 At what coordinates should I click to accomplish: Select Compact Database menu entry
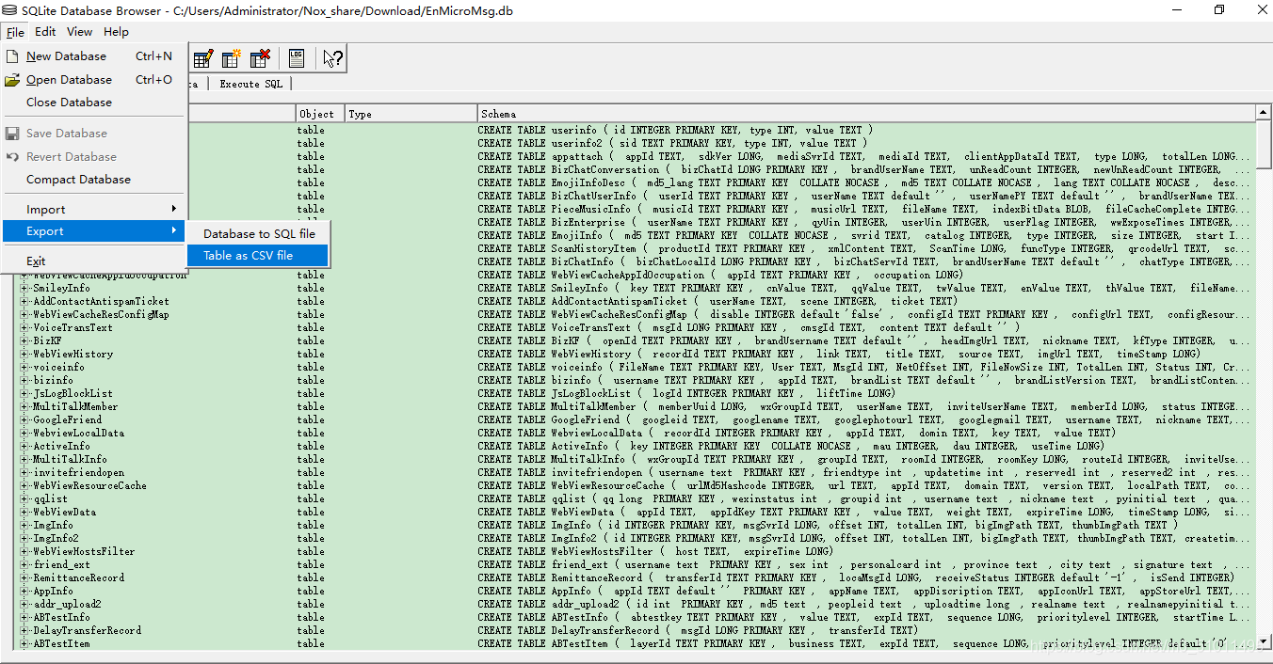click(94, 180)
